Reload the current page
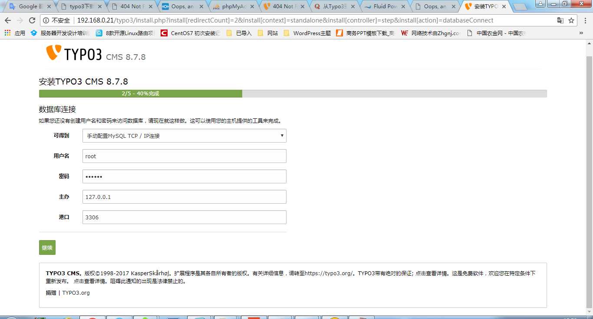593x319 pixels. click(x=32, y=20)
